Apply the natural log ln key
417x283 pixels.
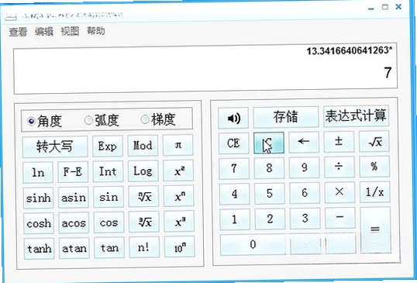pyautogui.click(x=38, y=173)
